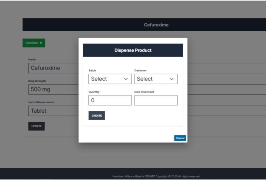Click the Dispense Product dialog title bar
Viewport: 266px width, 180px height.
pyautogui.click(x=133, y=50)
